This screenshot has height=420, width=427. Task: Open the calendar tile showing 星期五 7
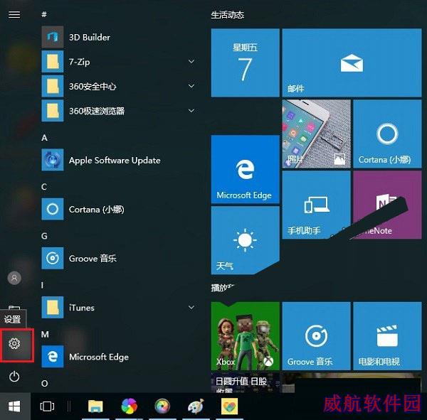click(x=245, y=63)
